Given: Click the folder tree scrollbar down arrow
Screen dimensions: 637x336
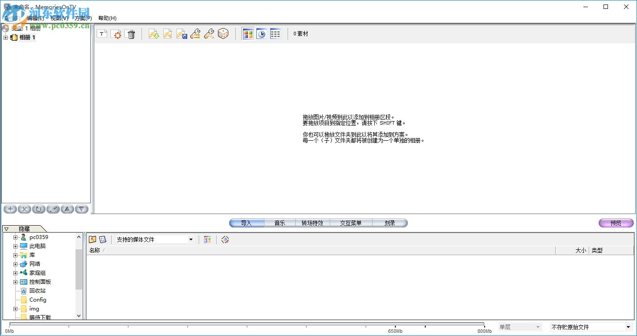Looking at the screenshot, I should (x=79, y=315).
